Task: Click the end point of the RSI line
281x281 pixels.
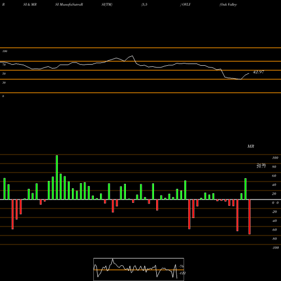Action: pos(249,73)
